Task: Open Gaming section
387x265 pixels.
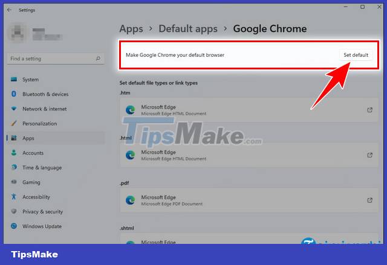Action: 56,182
